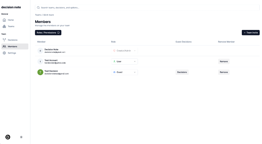Click the Test Decision member name

click(51, 71)
